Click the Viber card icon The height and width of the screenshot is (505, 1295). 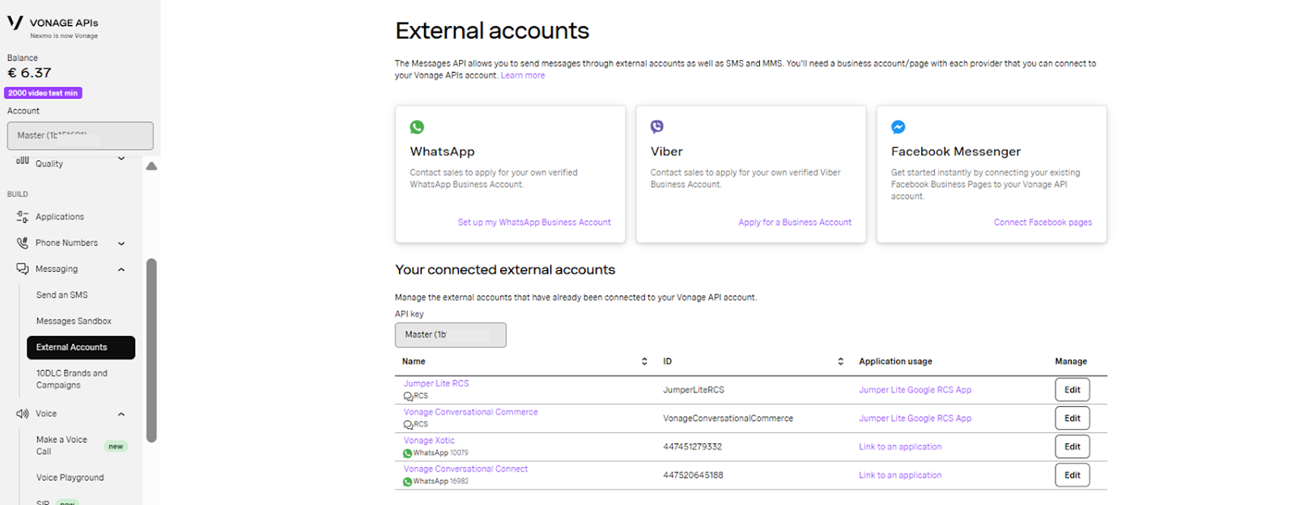coord(657,126)
